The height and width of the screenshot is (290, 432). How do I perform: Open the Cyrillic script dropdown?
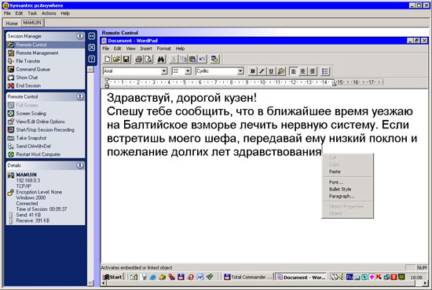click(x=240, y=71)
